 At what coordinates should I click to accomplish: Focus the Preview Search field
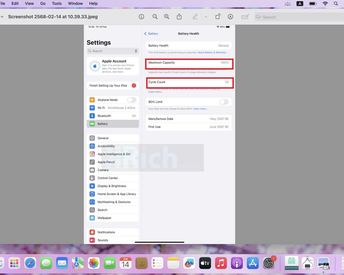[299, 17]
